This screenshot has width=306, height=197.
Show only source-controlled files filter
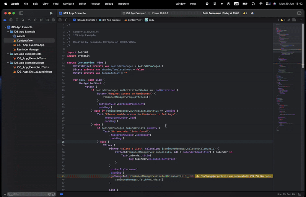(x=53, y=194)
